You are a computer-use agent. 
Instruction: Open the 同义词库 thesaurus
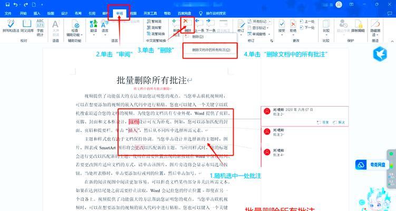pyautogui.click(x=27, y=26)
